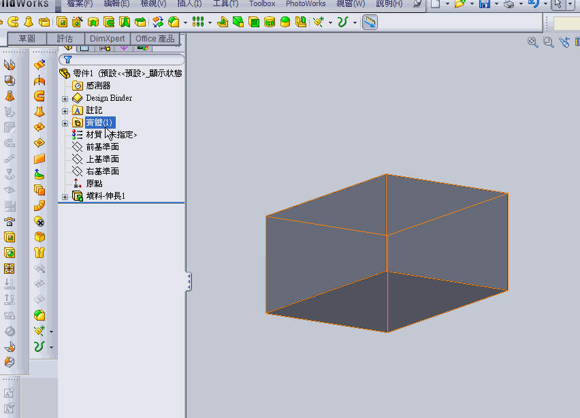The image size is (580, 418).
Task: Open the 插入(I) menu
Action: 189,3
